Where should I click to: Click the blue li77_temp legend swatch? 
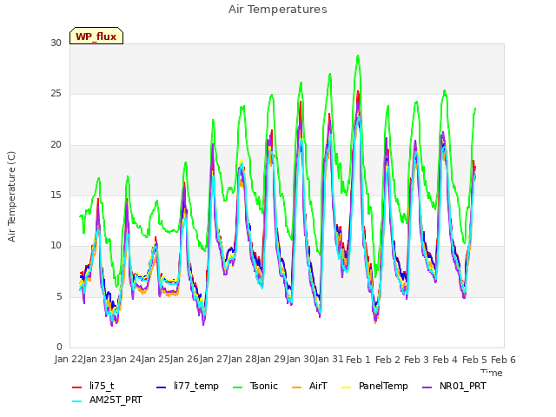click(x=161, y=387)
